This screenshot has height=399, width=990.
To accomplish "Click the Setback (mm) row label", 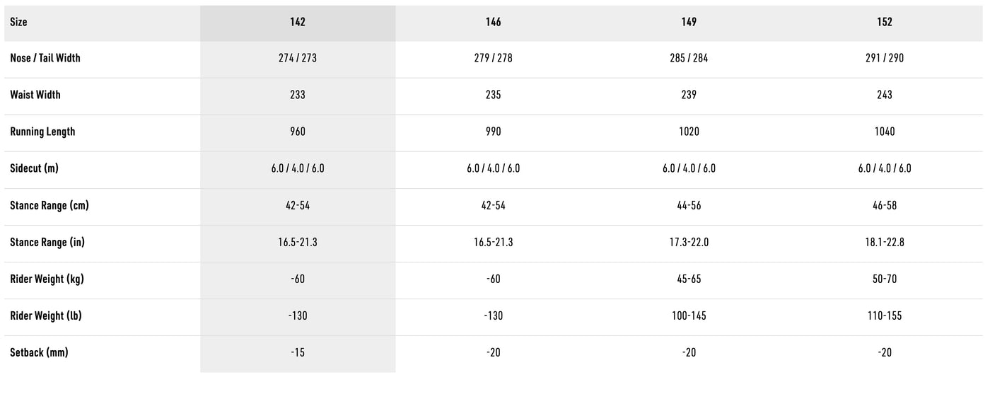I will coord(39,352).
